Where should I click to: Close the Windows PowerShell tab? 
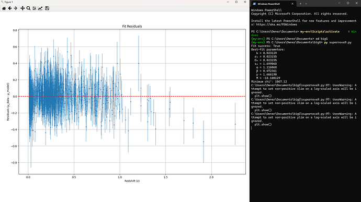tap(292, 4)
